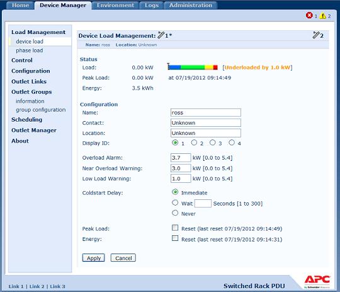Click the Name input field
340x292 pixels.
coord(205,112)
